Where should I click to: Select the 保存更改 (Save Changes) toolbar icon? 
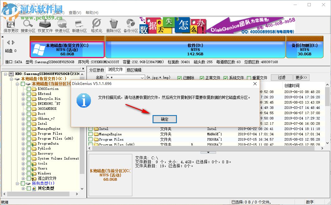click(11, 25)
